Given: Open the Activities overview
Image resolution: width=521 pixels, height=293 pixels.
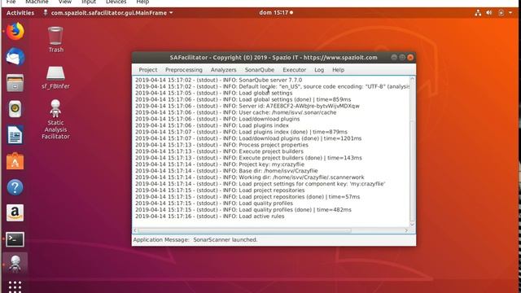Looking at the screenshot, I should point(20,13).
